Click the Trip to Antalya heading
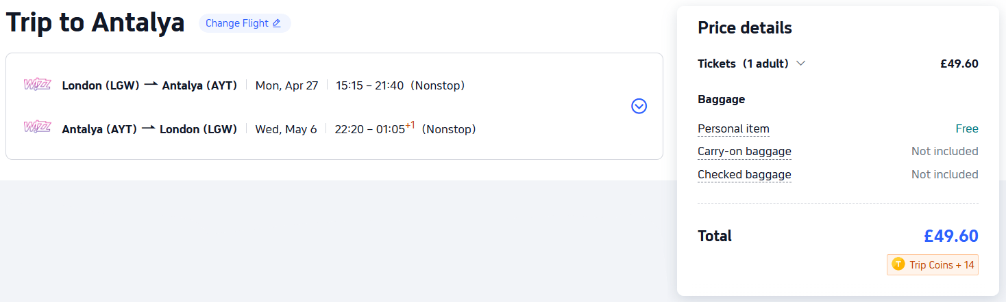The image size is (1006, 302). [95, 23]
